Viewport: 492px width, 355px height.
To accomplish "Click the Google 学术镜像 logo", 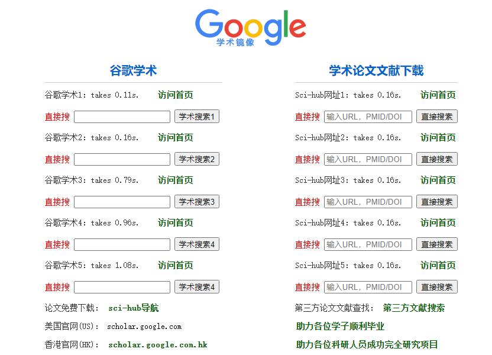I will coord(250,28).
